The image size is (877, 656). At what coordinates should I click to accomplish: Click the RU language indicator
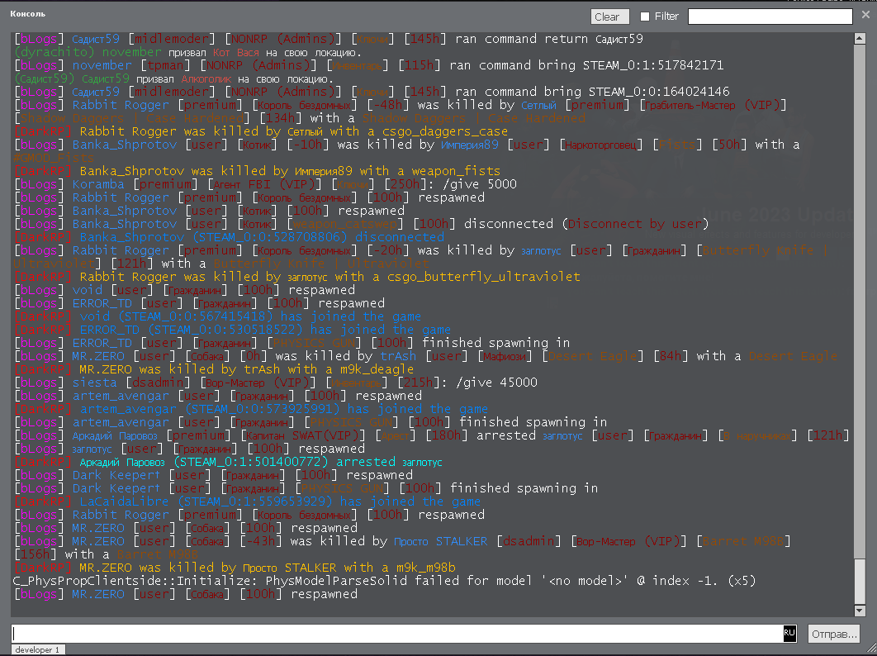point(789,634)
